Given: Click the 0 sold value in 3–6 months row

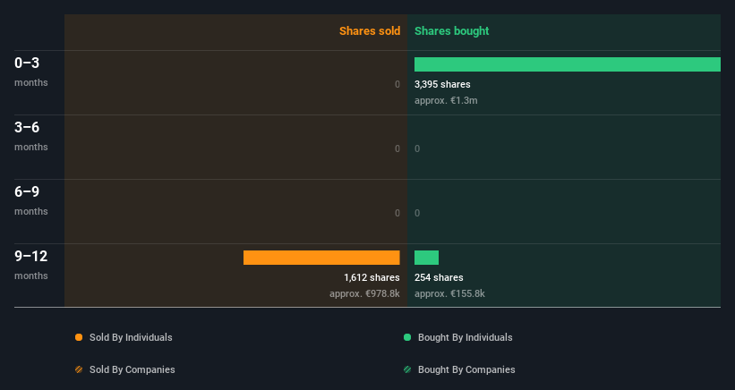Looking at the screenshot, I should [x=397, y=148].
